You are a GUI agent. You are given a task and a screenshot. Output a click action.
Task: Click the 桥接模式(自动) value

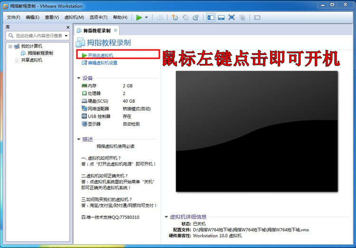137,109
